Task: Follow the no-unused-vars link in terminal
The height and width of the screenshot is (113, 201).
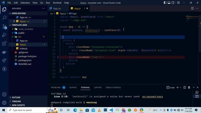Action: tap(152, 96)
